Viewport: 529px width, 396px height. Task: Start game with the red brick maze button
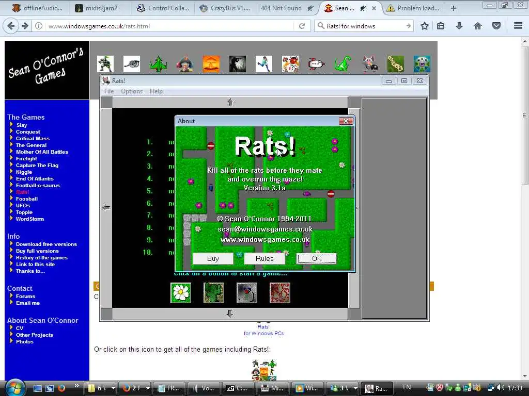tap(280, 293)
